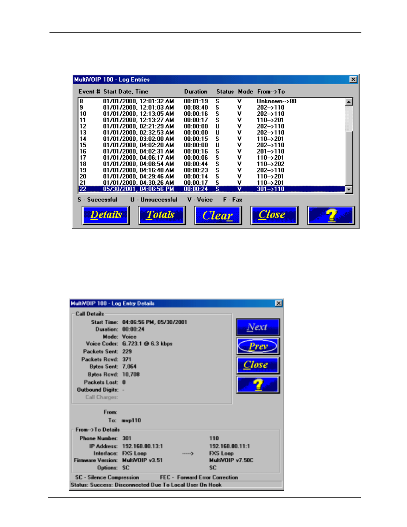Close the Log Entries window with X
The image size is (407, 527).
(x=353, y=79)
